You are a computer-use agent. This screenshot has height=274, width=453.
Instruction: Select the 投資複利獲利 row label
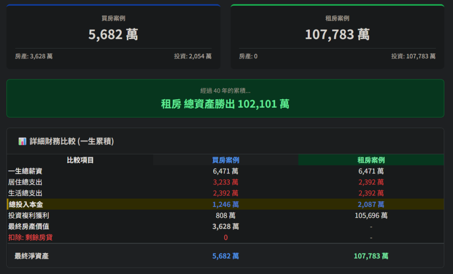[x=29, y=216]
